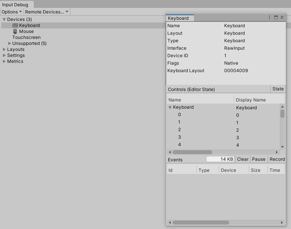291x229 pixels.
Task: Click the Pause events button
Action: coord(259,159)
